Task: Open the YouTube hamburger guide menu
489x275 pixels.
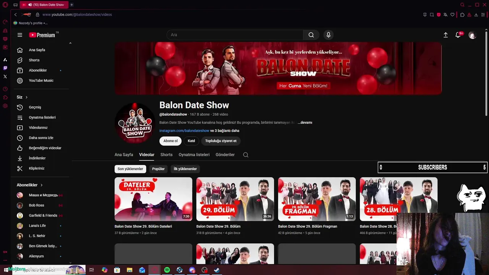Action: (x=20, y=35)
